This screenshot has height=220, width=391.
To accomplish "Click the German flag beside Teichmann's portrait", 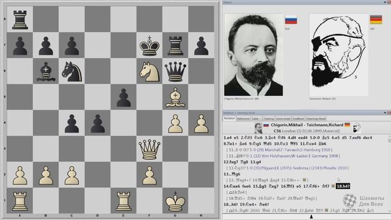I will point(376,20).
